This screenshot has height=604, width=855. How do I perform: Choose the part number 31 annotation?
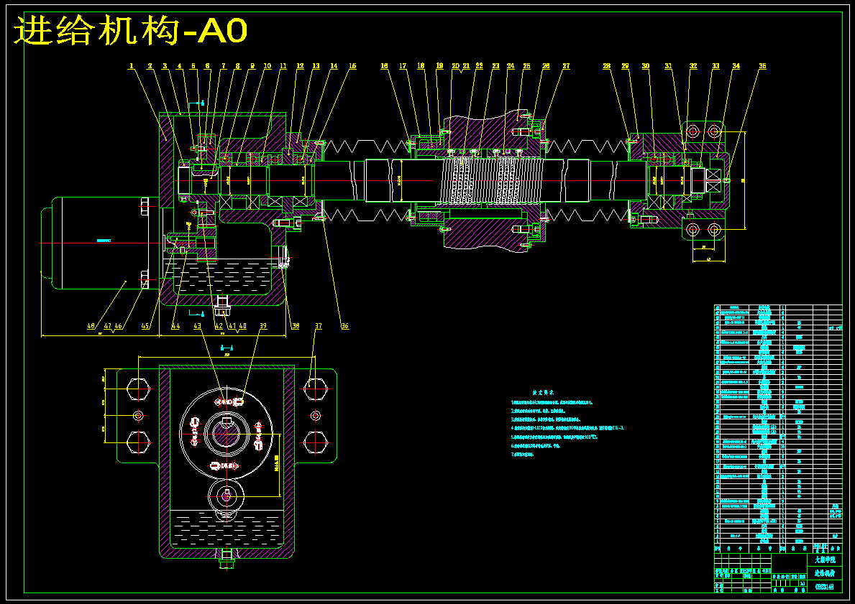[669, 67]
